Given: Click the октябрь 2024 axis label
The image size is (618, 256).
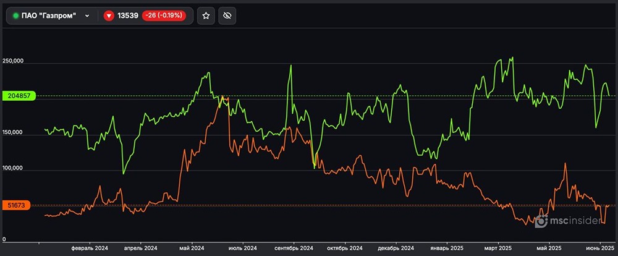Looking at the screenshot, I should [344, 249].
